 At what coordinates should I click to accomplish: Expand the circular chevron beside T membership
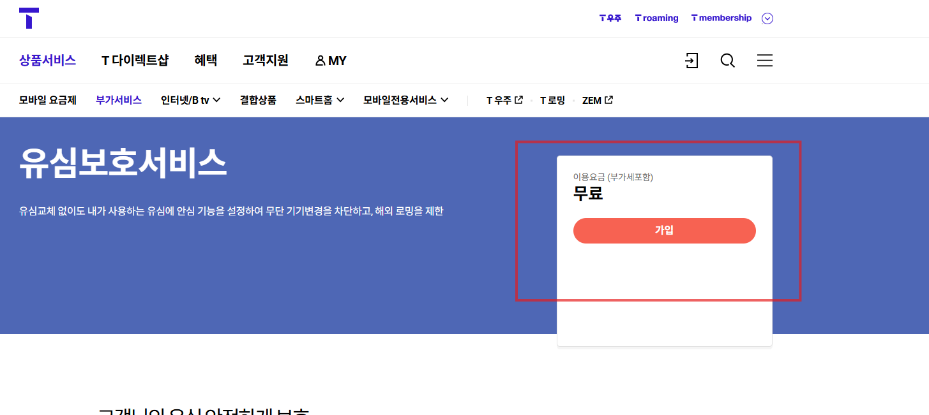[x=767, y=18]
